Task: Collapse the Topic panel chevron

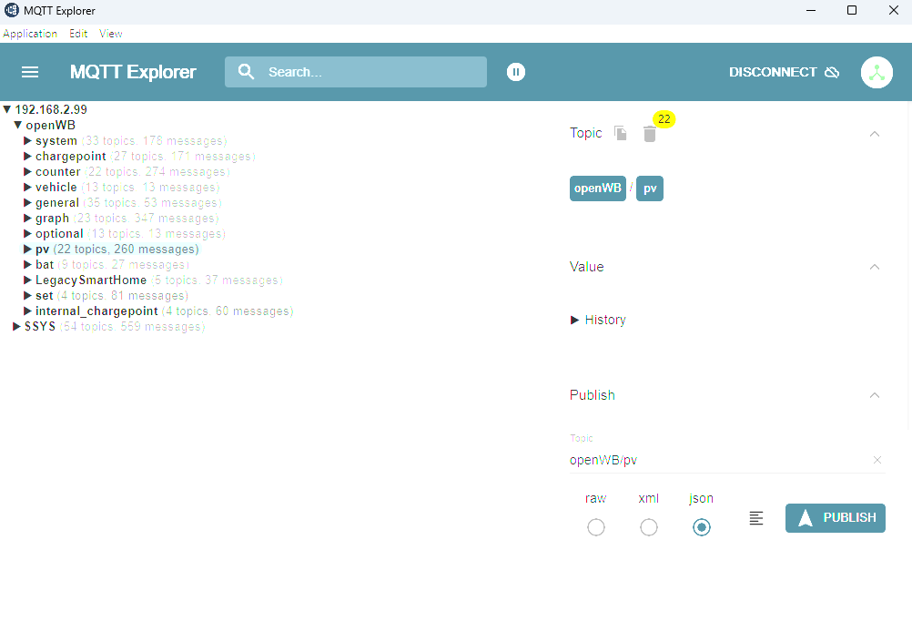Action: [x=874, y=134]
